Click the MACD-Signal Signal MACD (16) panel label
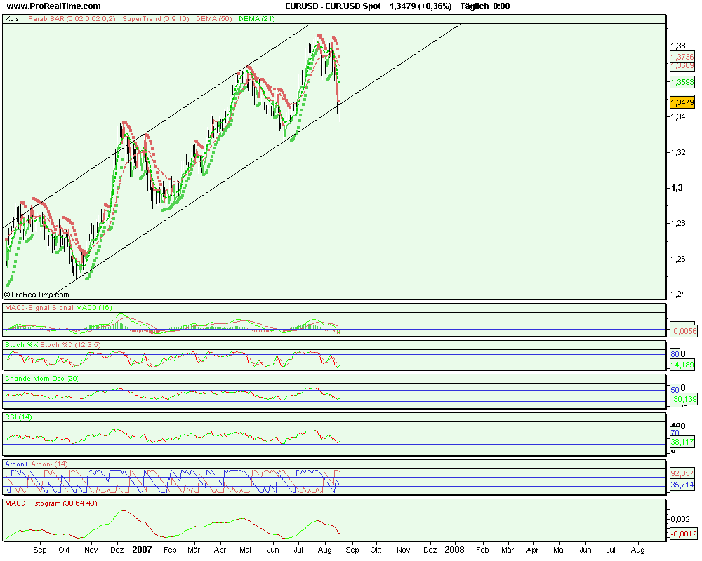The width and height of the screenshot is (702, 561). (59, 308)
